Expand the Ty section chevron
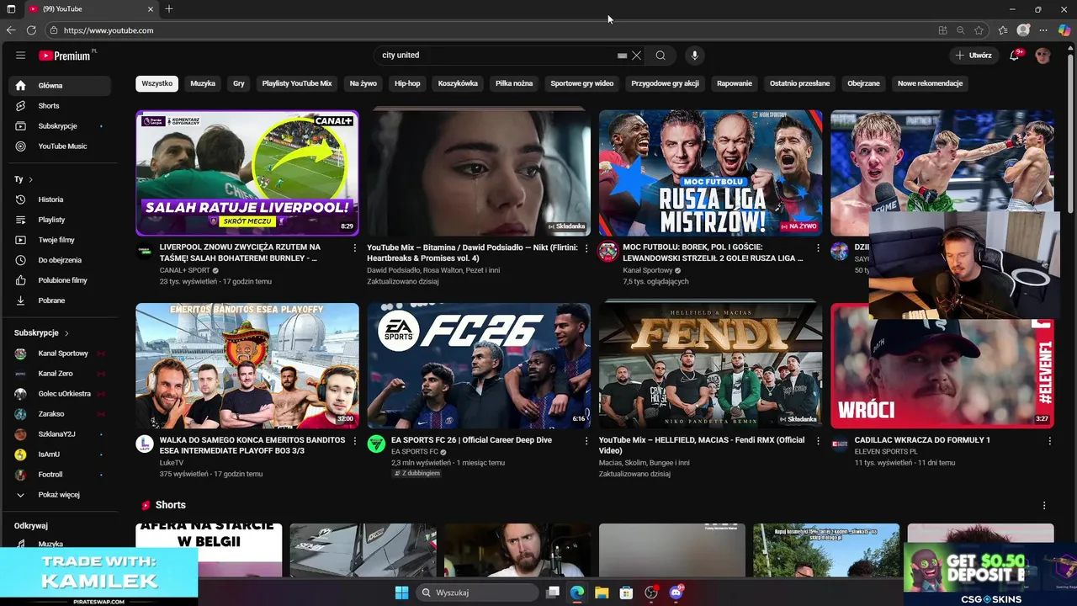 click(31, 179)
